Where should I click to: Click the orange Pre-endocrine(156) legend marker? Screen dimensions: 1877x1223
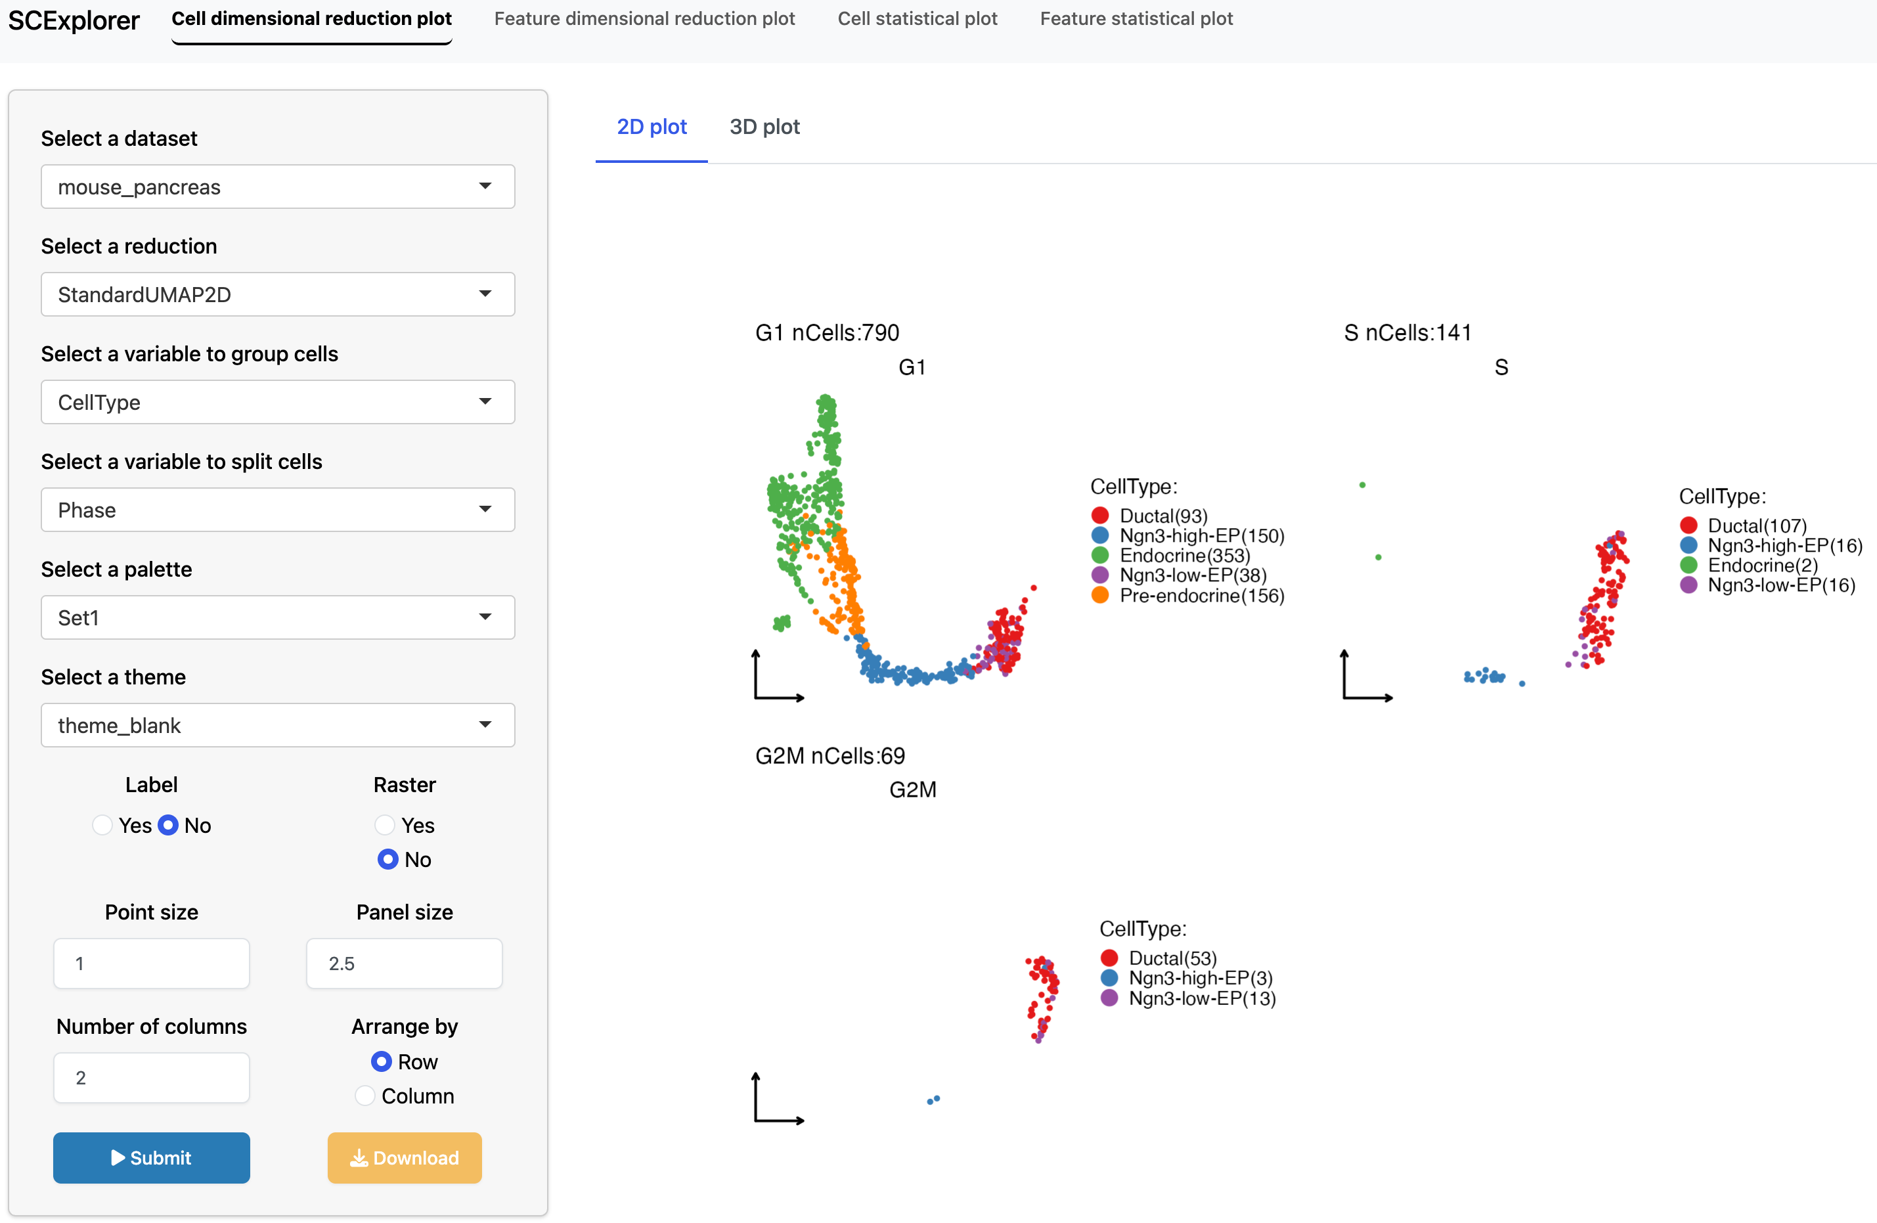1099,595
